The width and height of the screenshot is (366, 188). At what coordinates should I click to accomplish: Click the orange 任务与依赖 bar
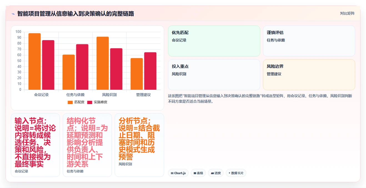pos(69,72)
